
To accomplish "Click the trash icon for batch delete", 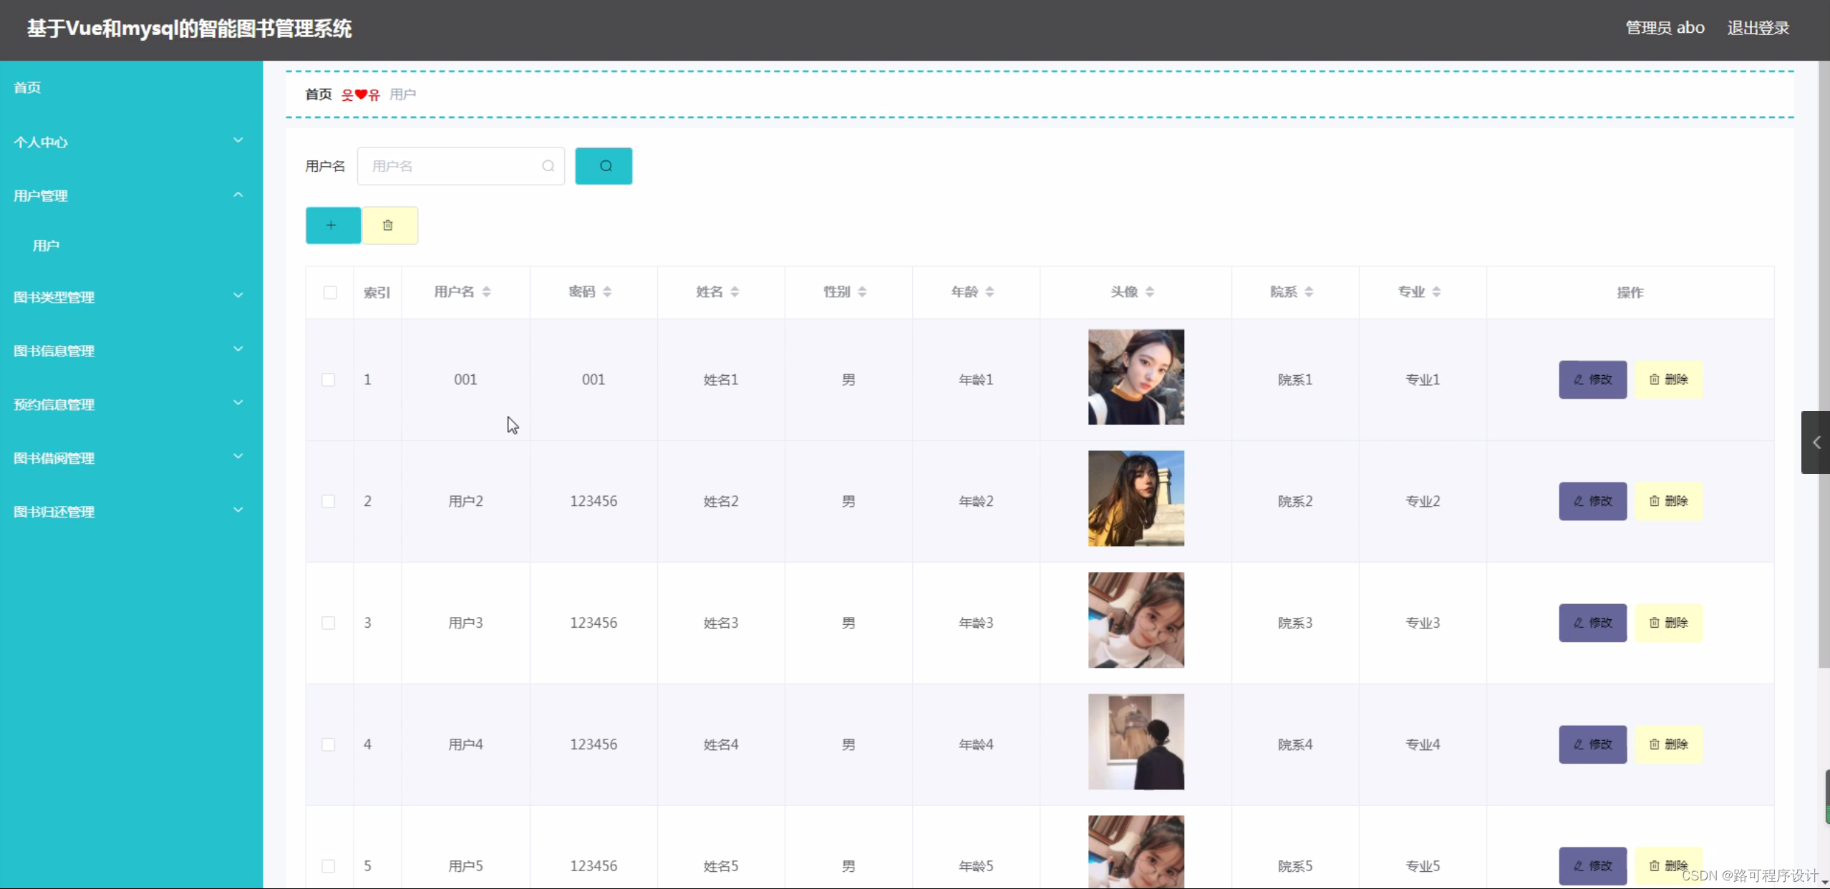I will coord(389,224).
